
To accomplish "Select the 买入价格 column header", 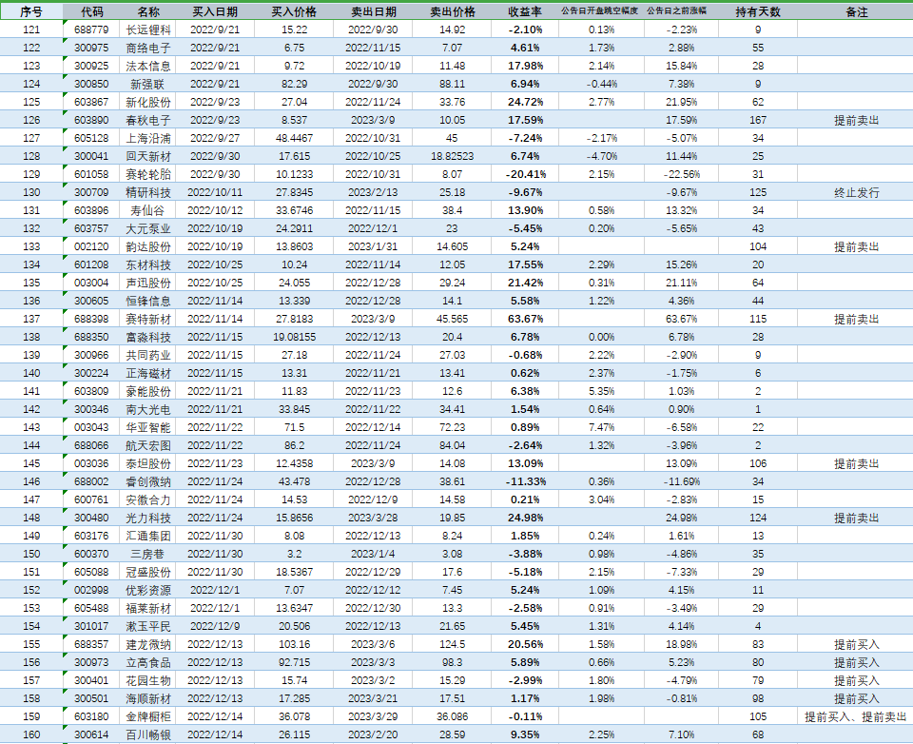I will point(294,11).
